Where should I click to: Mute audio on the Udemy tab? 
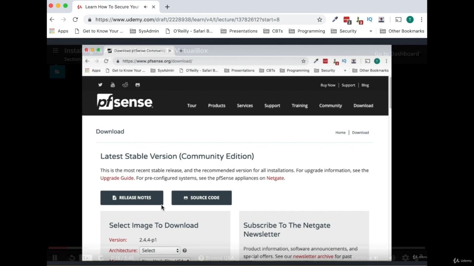pyautogui.click(x=146, y=7)
